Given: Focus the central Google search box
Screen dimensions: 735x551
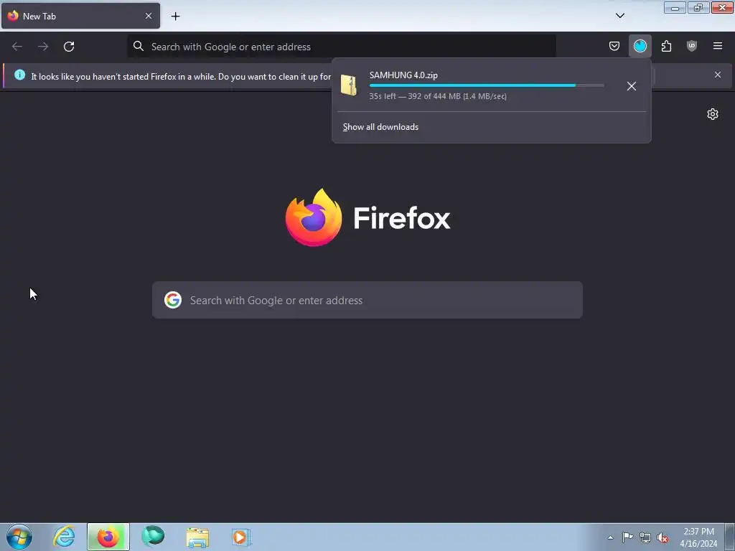Looking at the screenshot, I should click(367, 301).
